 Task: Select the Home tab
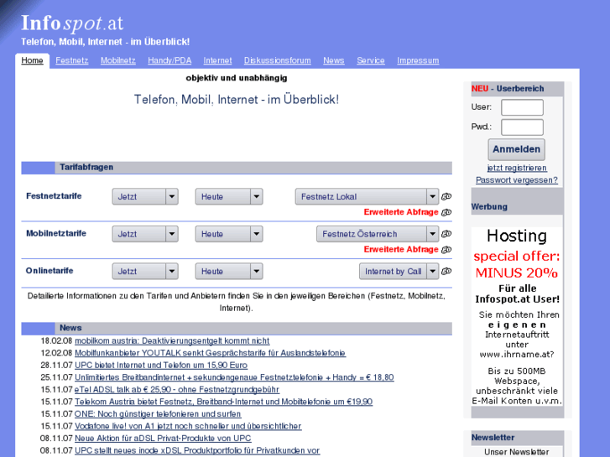(32, 60)
